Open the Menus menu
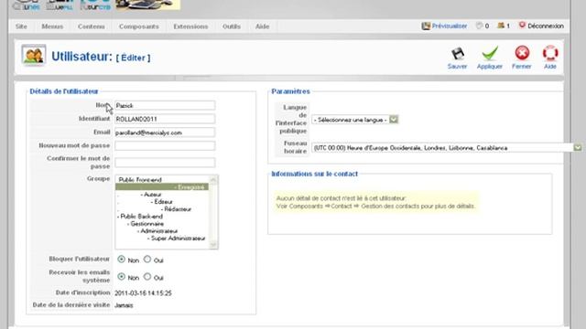This screenshot has width=586, height=329. click(52, 27)
